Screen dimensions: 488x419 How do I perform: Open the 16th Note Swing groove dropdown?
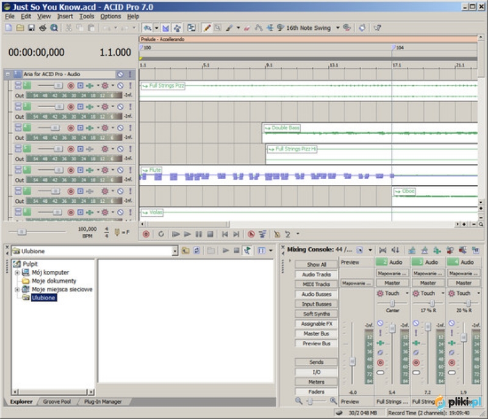338,27
